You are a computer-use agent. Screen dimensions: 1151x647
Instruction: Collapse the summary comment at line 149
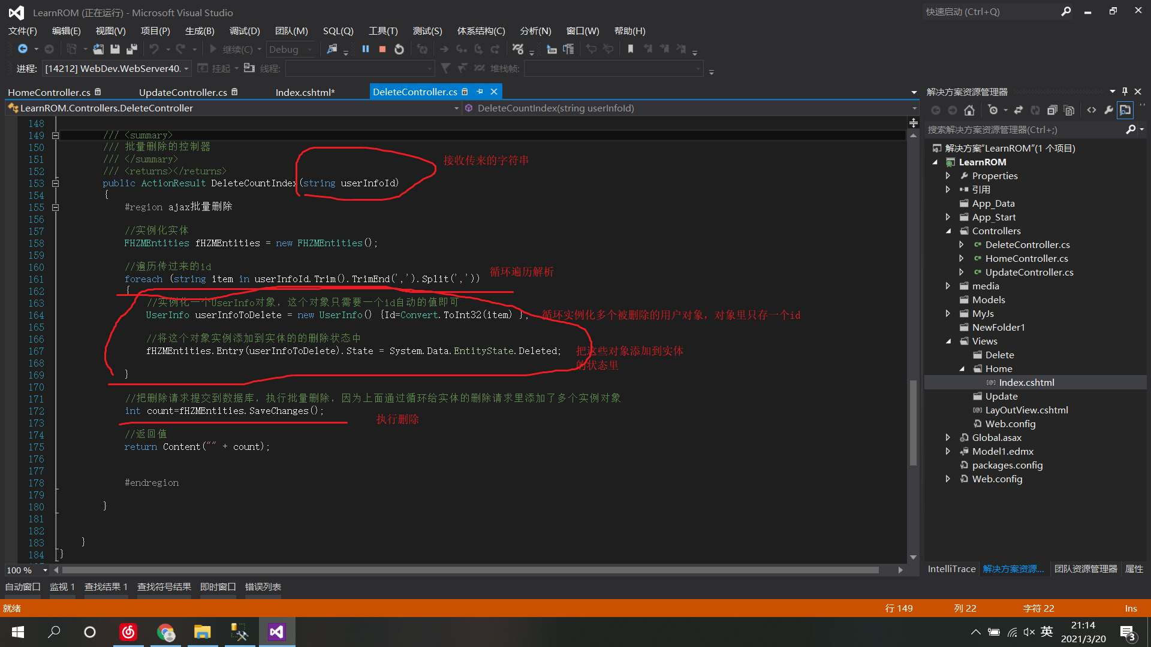click(55, 135)
